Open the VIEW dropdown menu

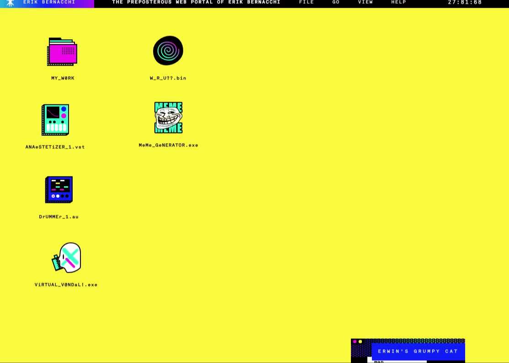pos(365,2)
